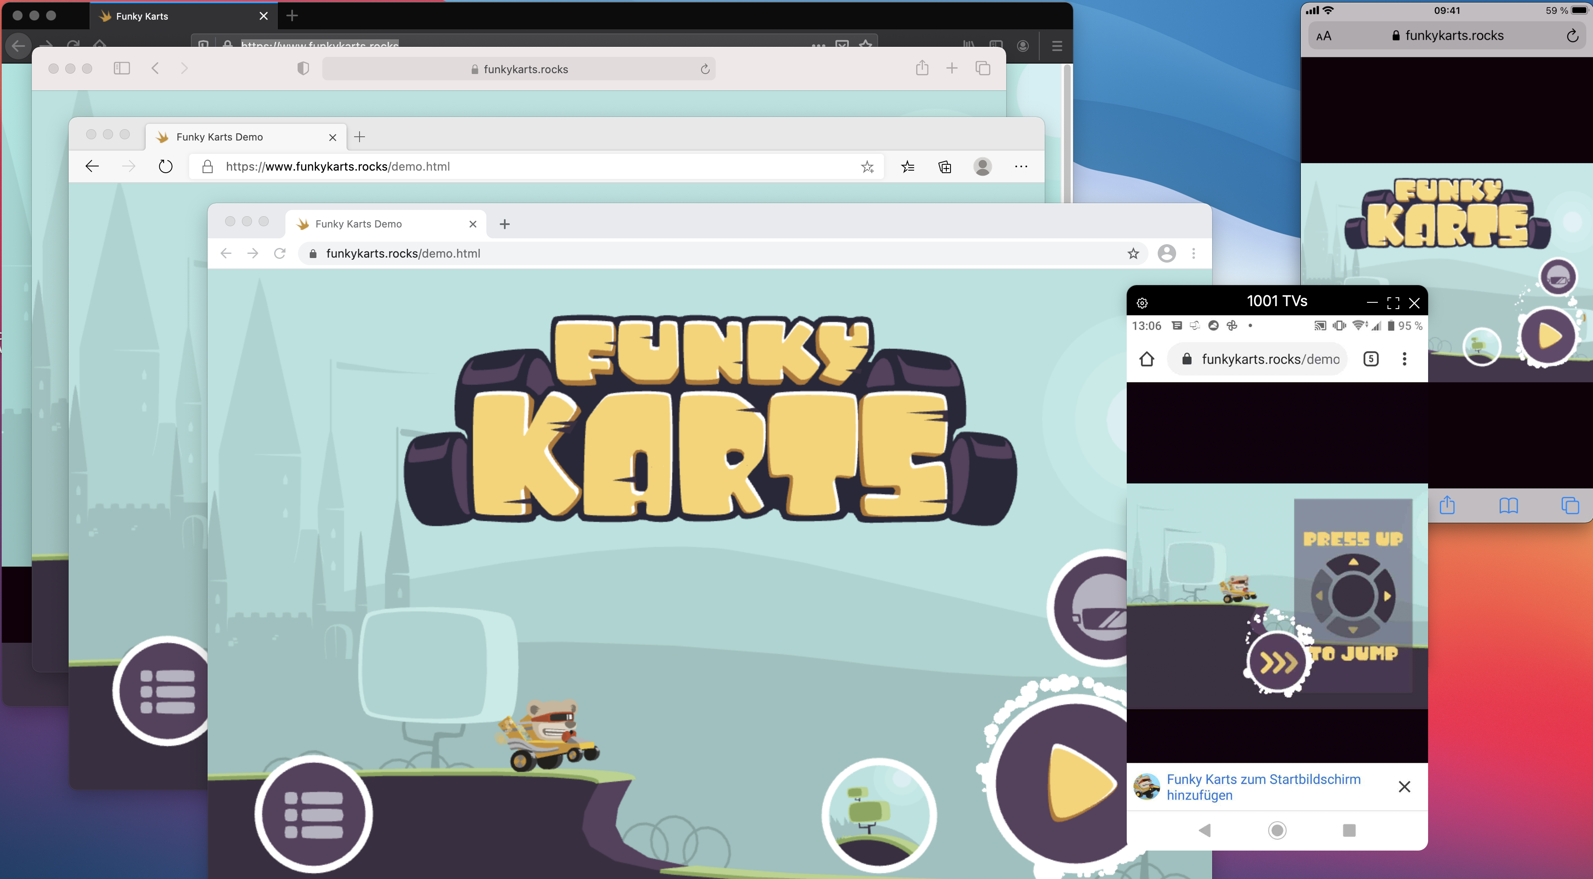Toggle Safari sidebar button
1593x879 pixels.
tap(122, 69)
